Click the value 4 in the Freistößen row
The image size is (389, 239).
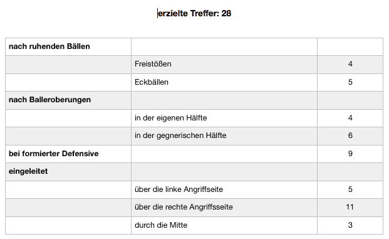(x=350, y=65)
